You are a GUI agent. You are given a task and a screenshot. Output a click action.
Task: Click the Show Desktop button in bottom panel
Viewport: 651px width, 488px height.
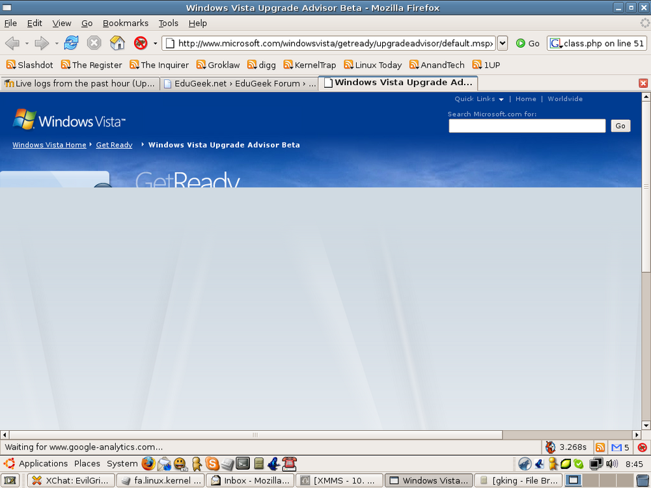coord(10,480)
